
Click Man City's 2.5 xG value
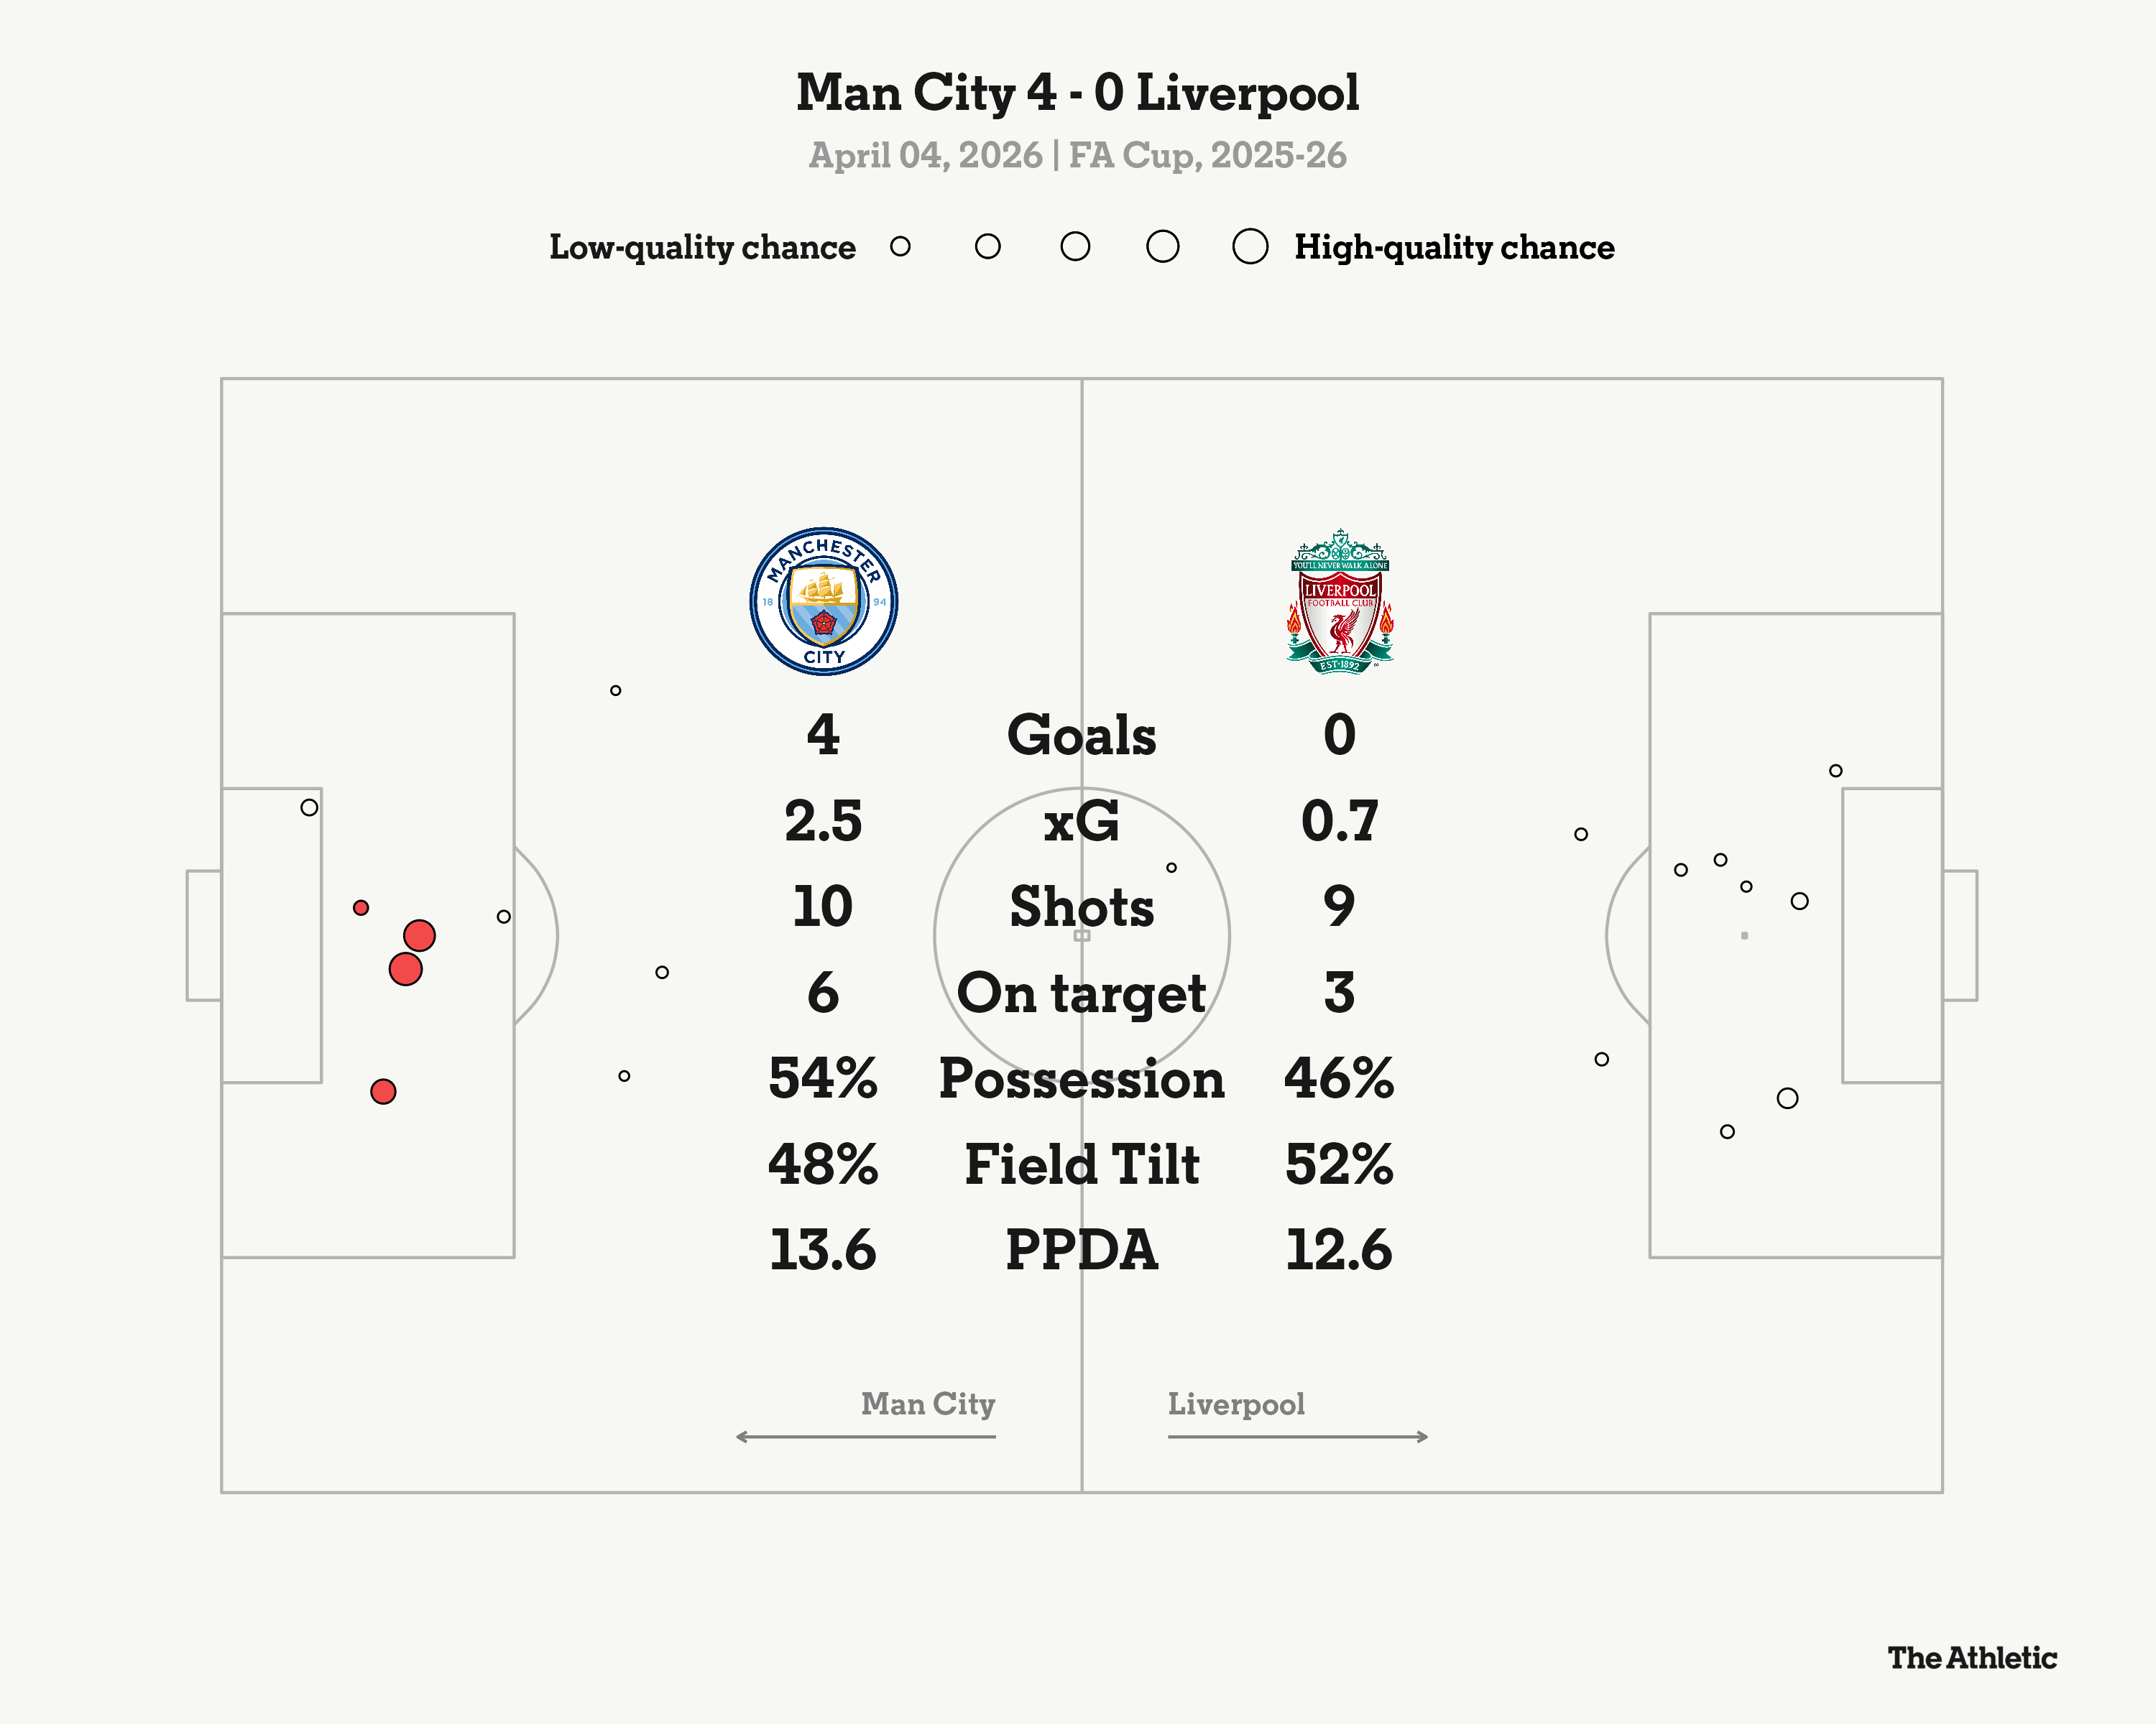[x=822, y=822]
